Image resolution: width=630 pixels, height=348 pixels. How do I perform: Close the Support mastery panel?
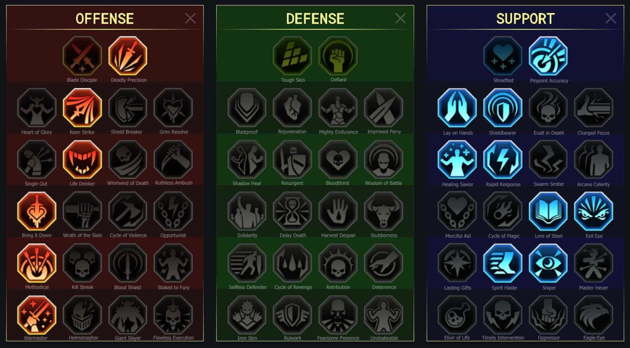(x=611, y=18)
